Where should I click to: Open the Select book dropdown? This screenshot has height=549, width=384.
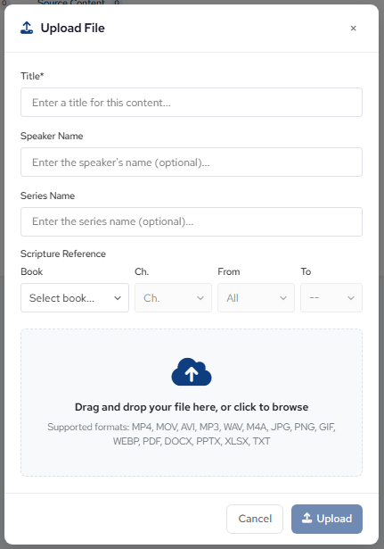75,298
